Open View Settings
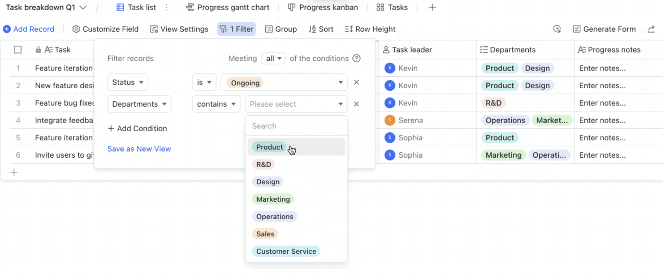Screen dimensions: 665x275 (x=179, y=29)
